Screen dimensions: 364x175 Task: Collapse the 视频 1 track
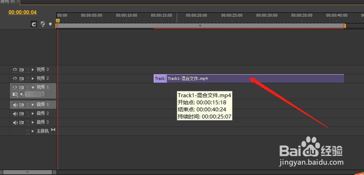pyautogui.click(x=33, y=87)
